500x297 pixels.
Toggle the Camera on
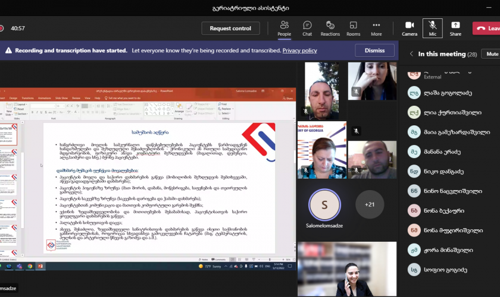pos(409,28)
